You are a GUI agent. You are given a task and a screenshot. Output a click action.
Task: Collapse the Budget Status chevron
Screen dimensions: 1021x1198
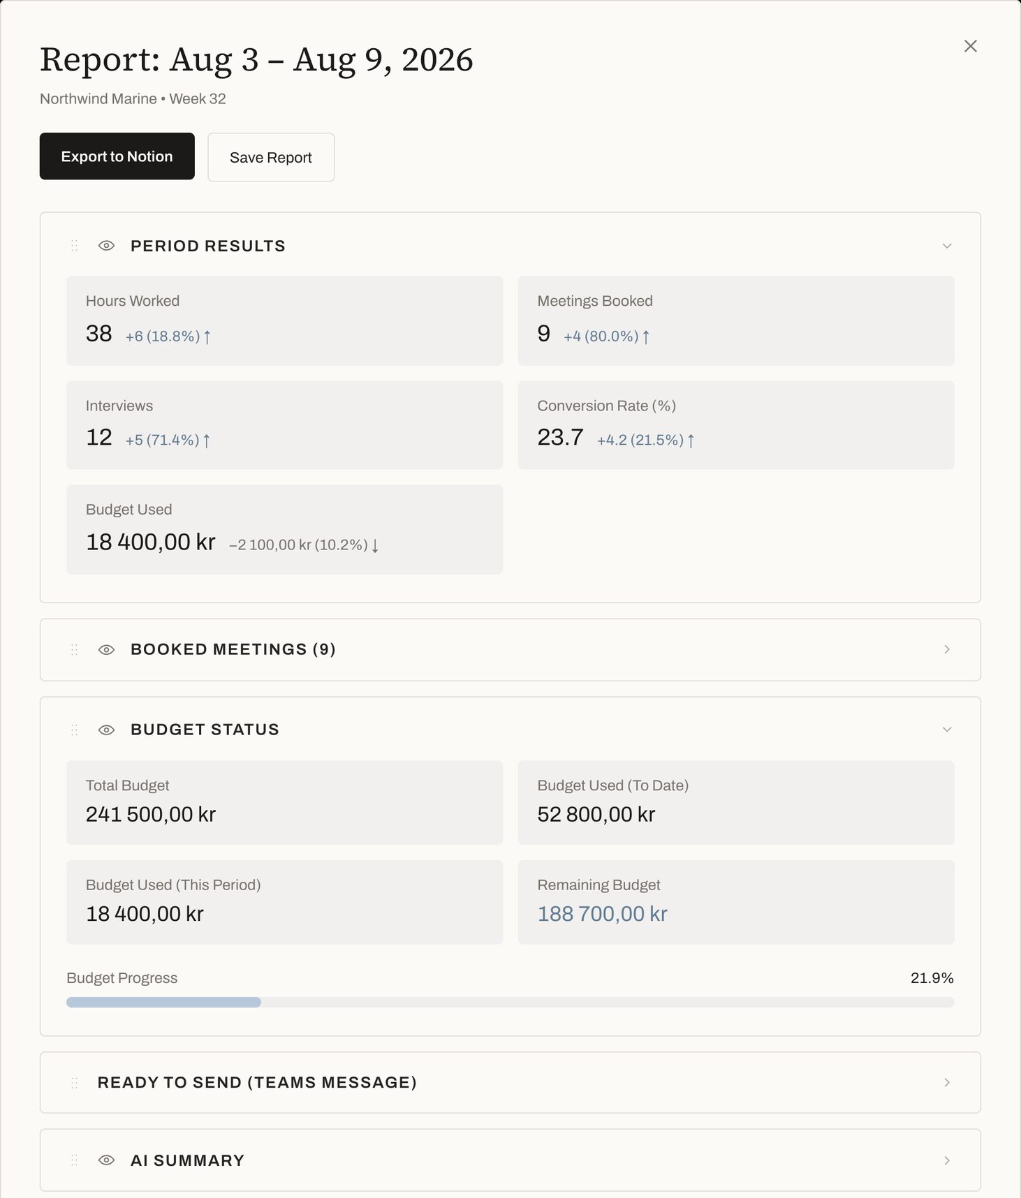pyautogui.click(x=947, y=730)
